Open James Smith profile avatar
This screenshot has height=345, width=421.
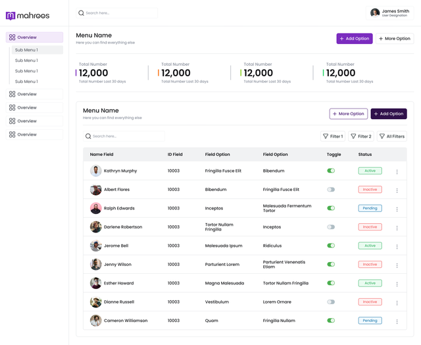[375, 13]
